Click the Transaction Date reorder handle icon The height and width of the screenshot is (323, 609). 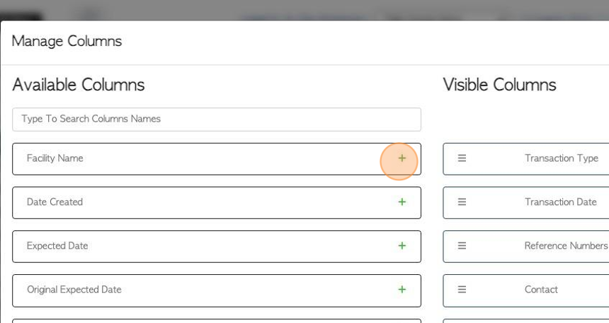coord(462,202)
